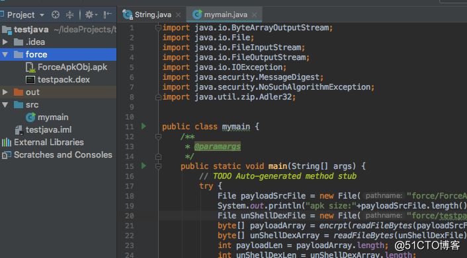Click the mymain class icon in tree
Screen dimensions: 467x258
30,117
